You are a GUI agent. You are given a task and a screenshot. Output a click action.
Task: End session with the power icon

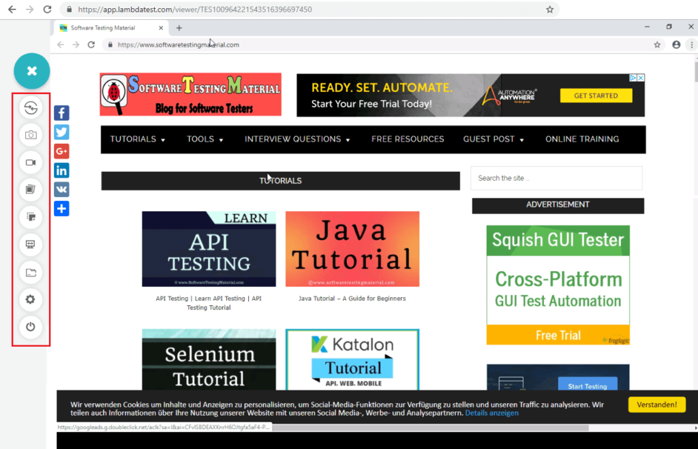(x=31, y=327)
